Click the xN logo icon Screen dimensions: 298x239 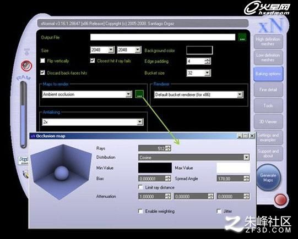[x=271, y=25]
